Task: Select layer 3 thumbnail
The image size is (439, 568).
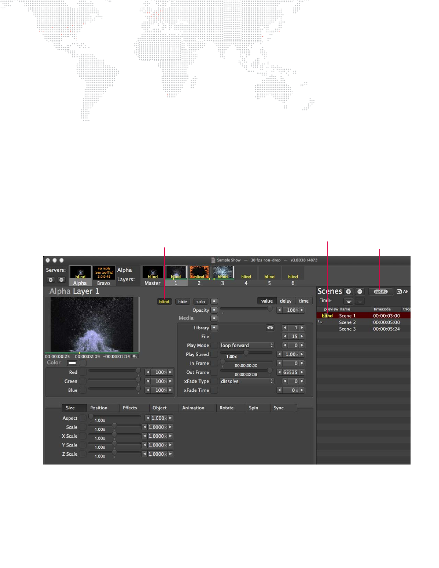Action: [x=223, y=275]
